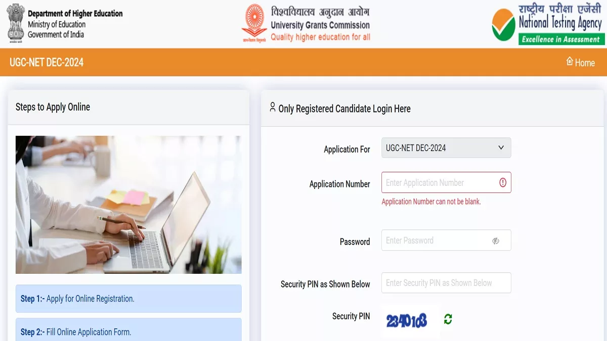Select Step 2: Fill Online Application Form

(x=128, y=330)
